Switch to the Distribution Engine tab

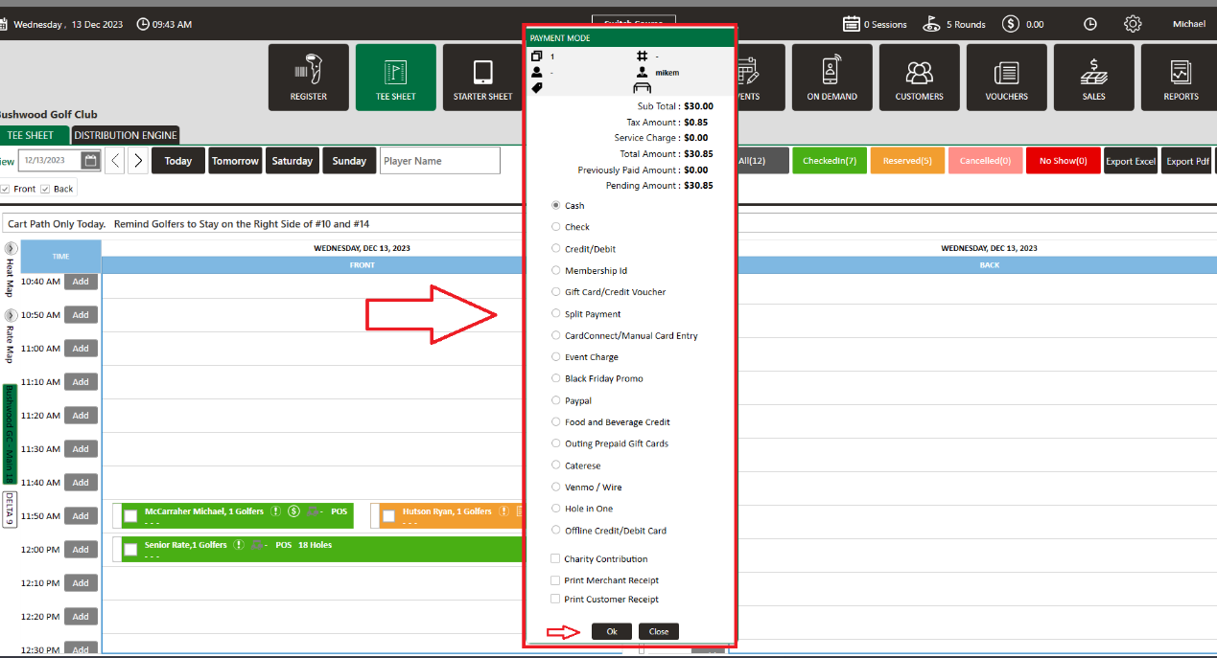(x=126, y=135)
